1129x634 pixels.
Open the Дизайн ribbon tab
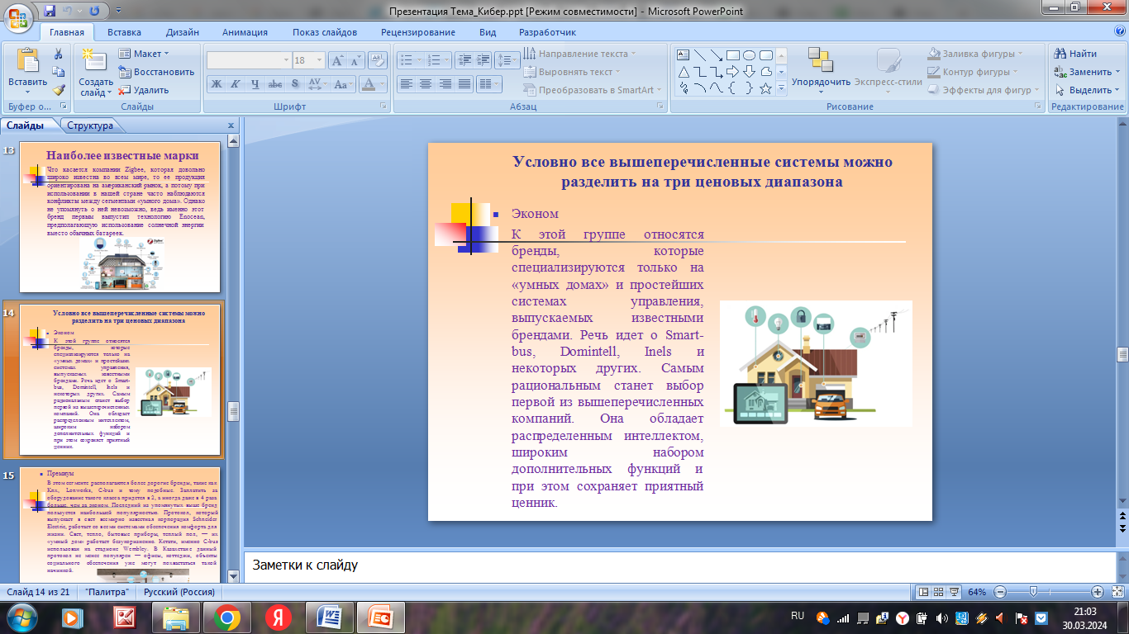tap(182, 32)
